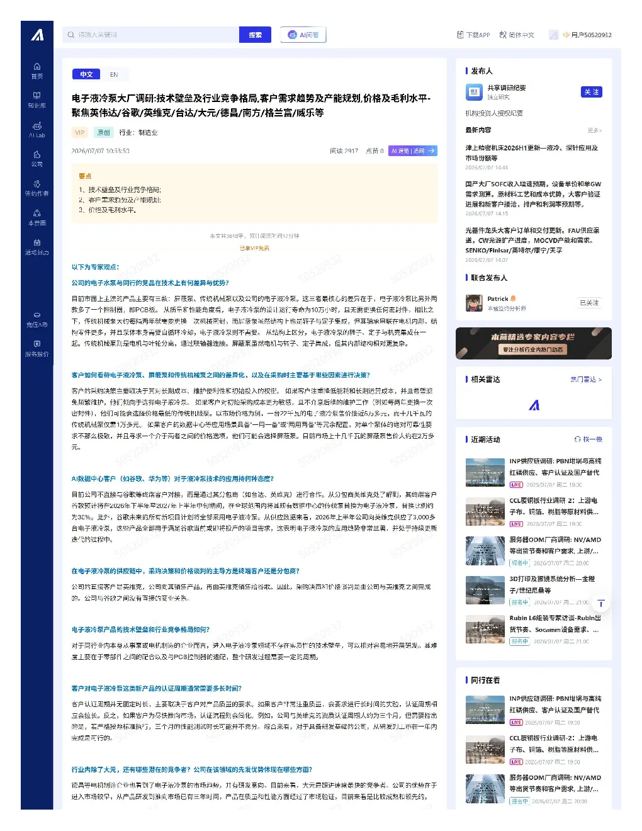Click the 下载APP download icon
Image resolution: width=642 pixels, height=831 pixels.
pos(460,35)
